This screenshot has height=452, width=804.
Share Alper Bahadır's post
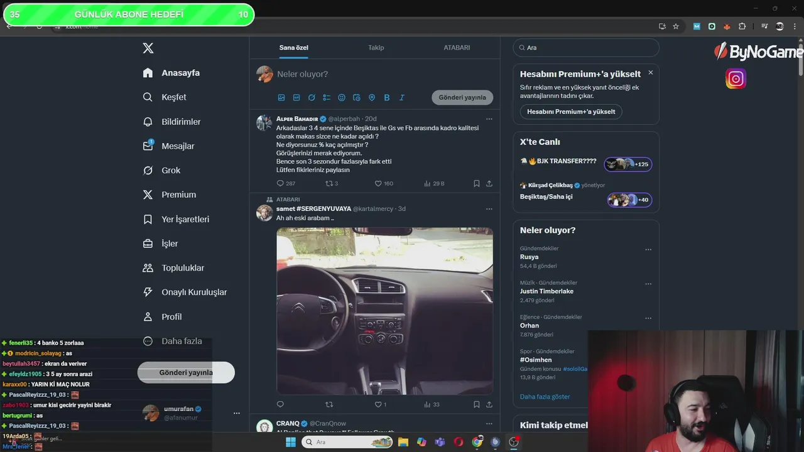coord(489,183)
